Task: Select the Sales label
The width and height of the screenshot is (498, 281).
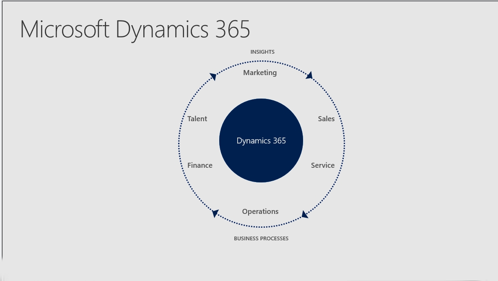Action: point(326,119)
